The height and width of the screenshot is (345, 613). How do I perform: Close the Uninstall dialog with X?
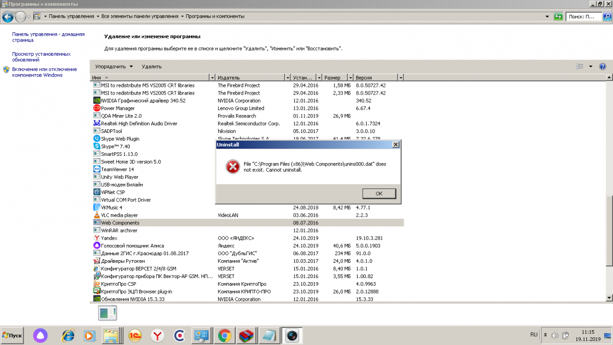tap(395, 145)
